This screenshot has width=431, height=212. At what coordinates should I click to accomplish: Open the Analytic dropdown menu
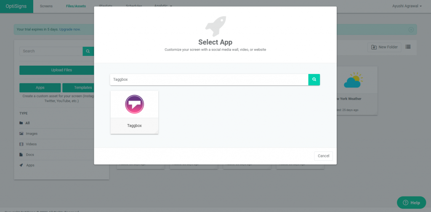click(x=163, y=6)
